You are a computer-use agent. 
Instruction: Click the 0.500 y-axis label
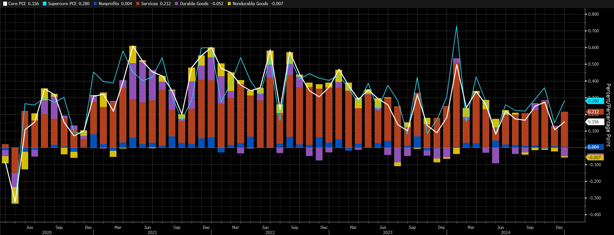(594, 64)
